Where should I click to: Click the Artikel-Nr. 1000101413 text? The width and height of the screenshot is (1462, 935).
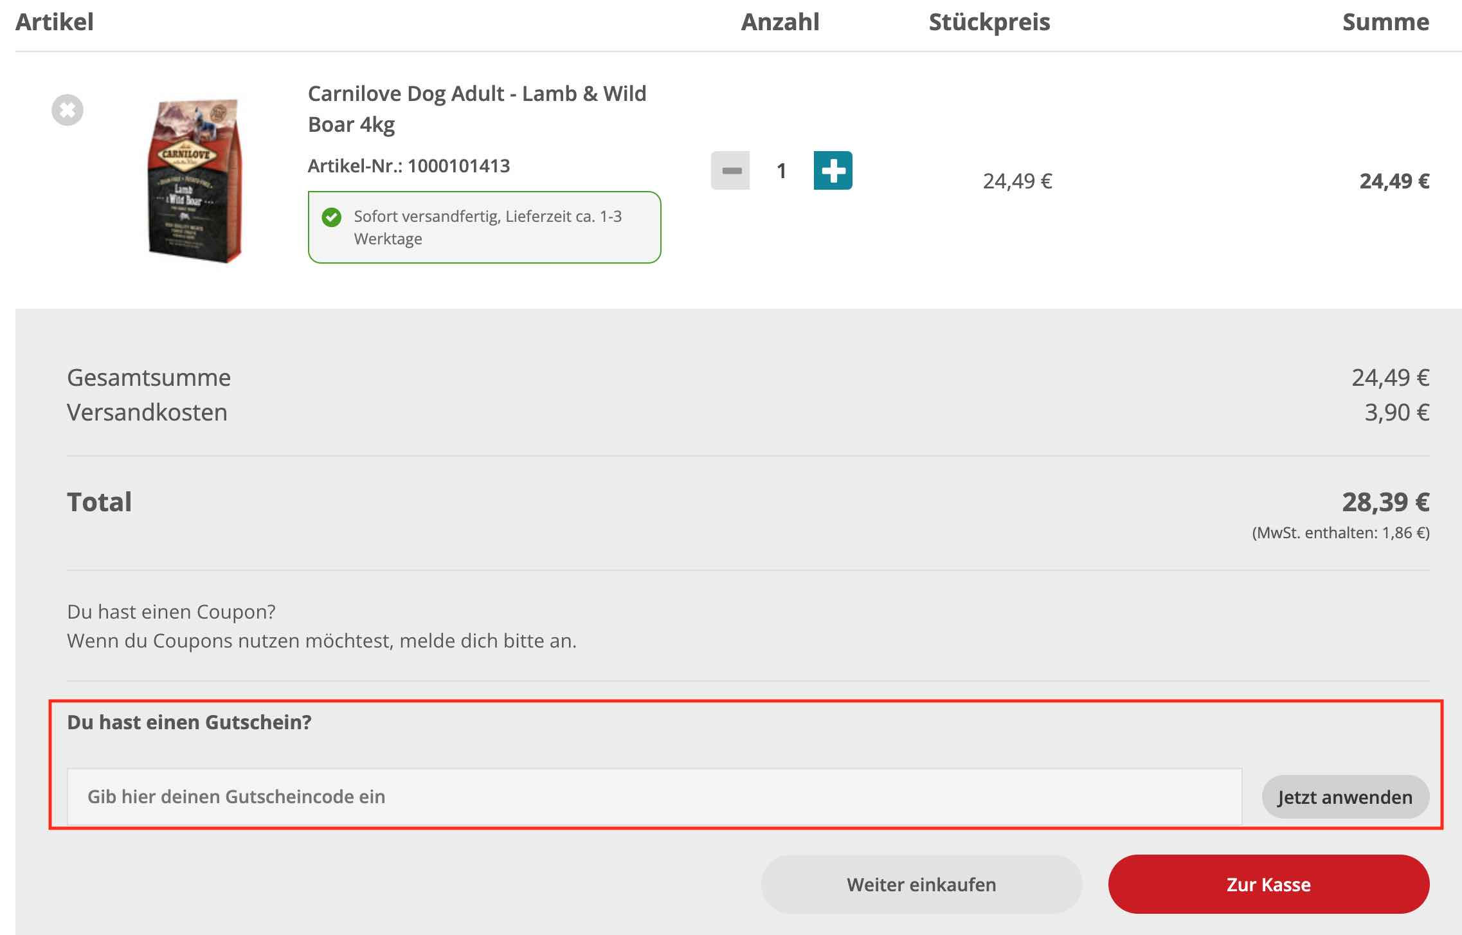[408, 166]
